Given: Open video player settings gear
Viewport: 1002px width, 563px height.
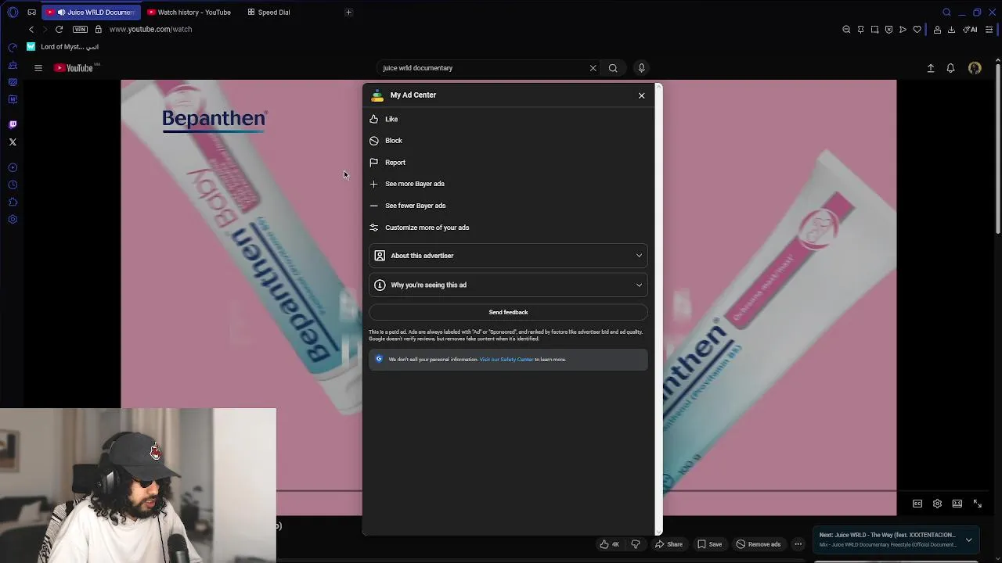Looking at the screenshot, I should [937, 504].
